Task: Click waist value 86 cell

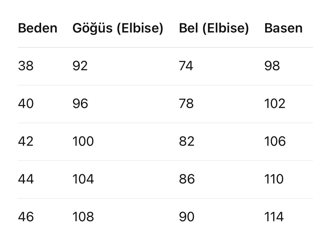Action: [x=187, y=179]
